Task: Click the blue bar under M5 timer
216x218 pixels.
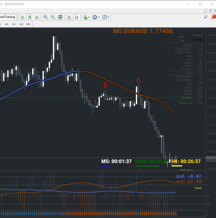Action: click(x=106, y=166)
